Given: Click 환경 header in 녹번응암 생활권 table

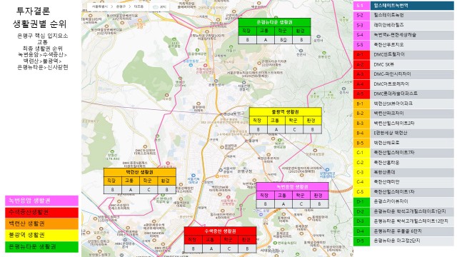Looking at the screenshot, I should 319,195.
